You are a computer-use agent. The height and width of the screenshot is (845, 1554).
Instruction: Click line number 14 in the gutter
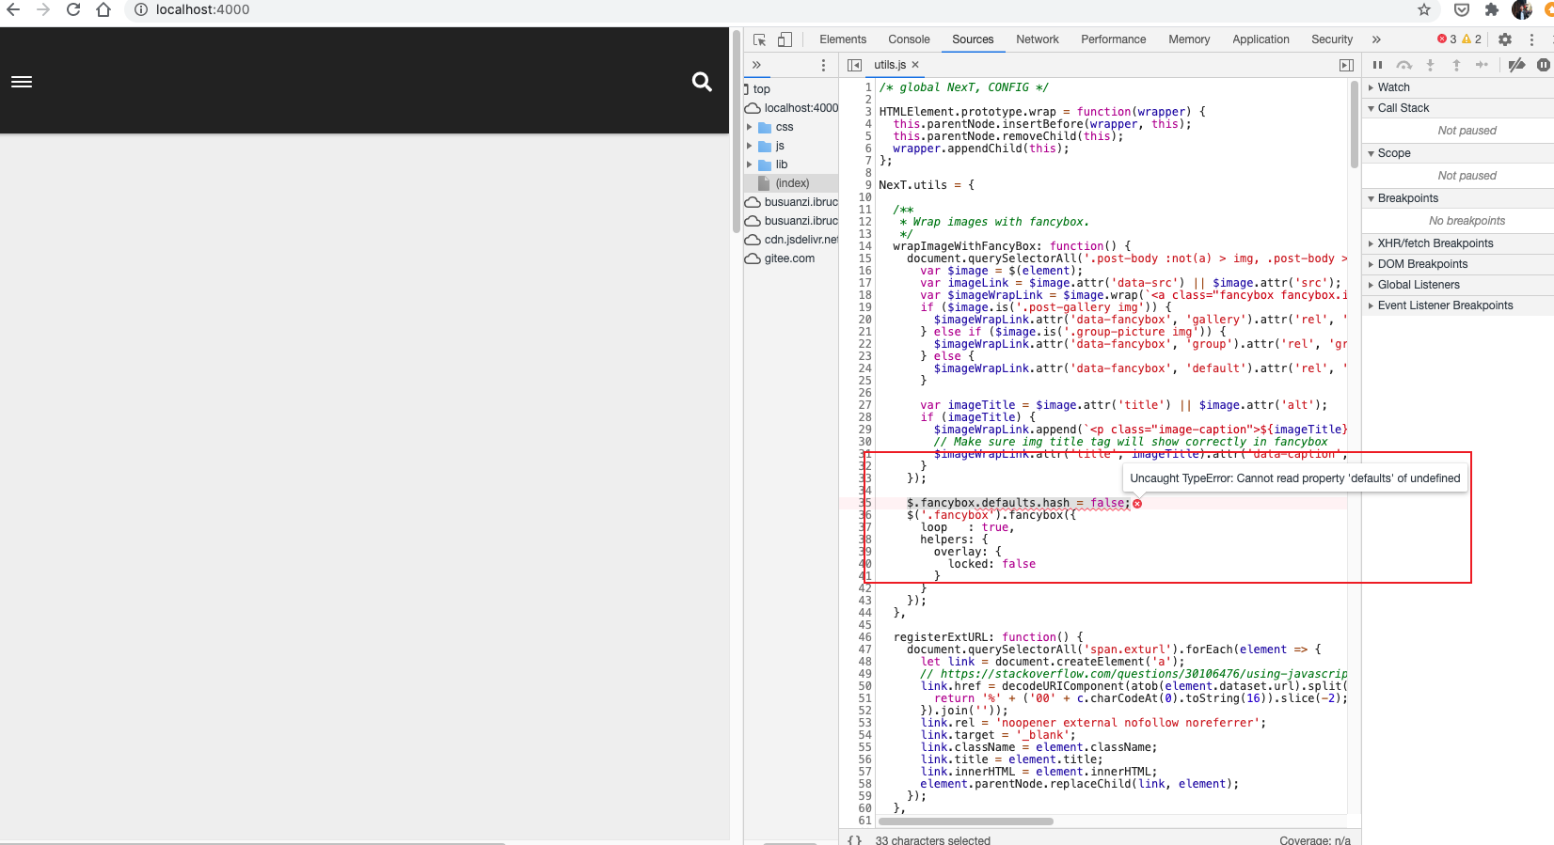864,246
